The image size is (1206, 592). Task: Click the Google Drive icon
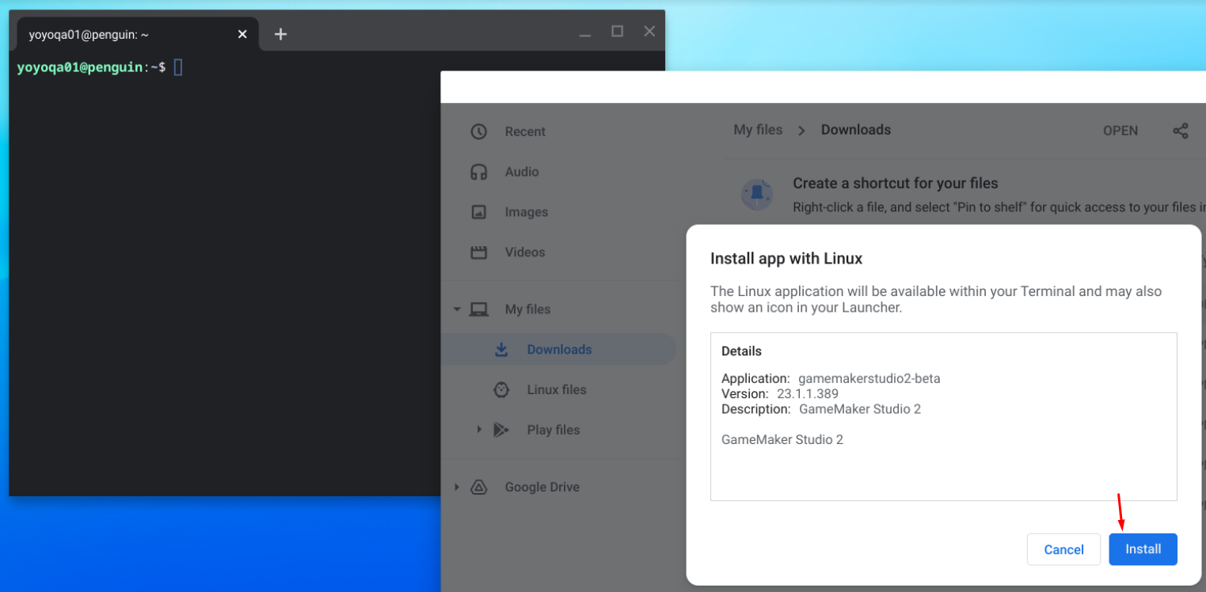[479, 487]
